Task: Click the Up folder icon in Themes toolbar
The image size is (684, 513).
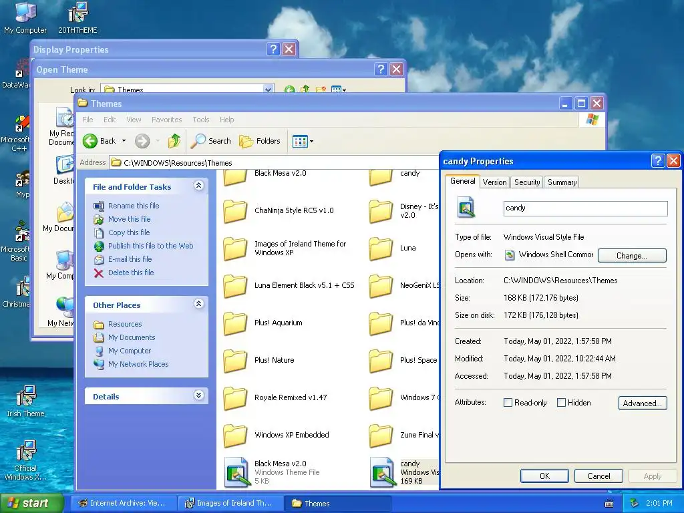Action: (174, 141)
